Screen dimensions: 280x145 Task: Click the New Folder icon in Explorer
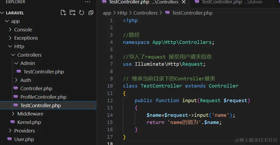coord(72,13)
